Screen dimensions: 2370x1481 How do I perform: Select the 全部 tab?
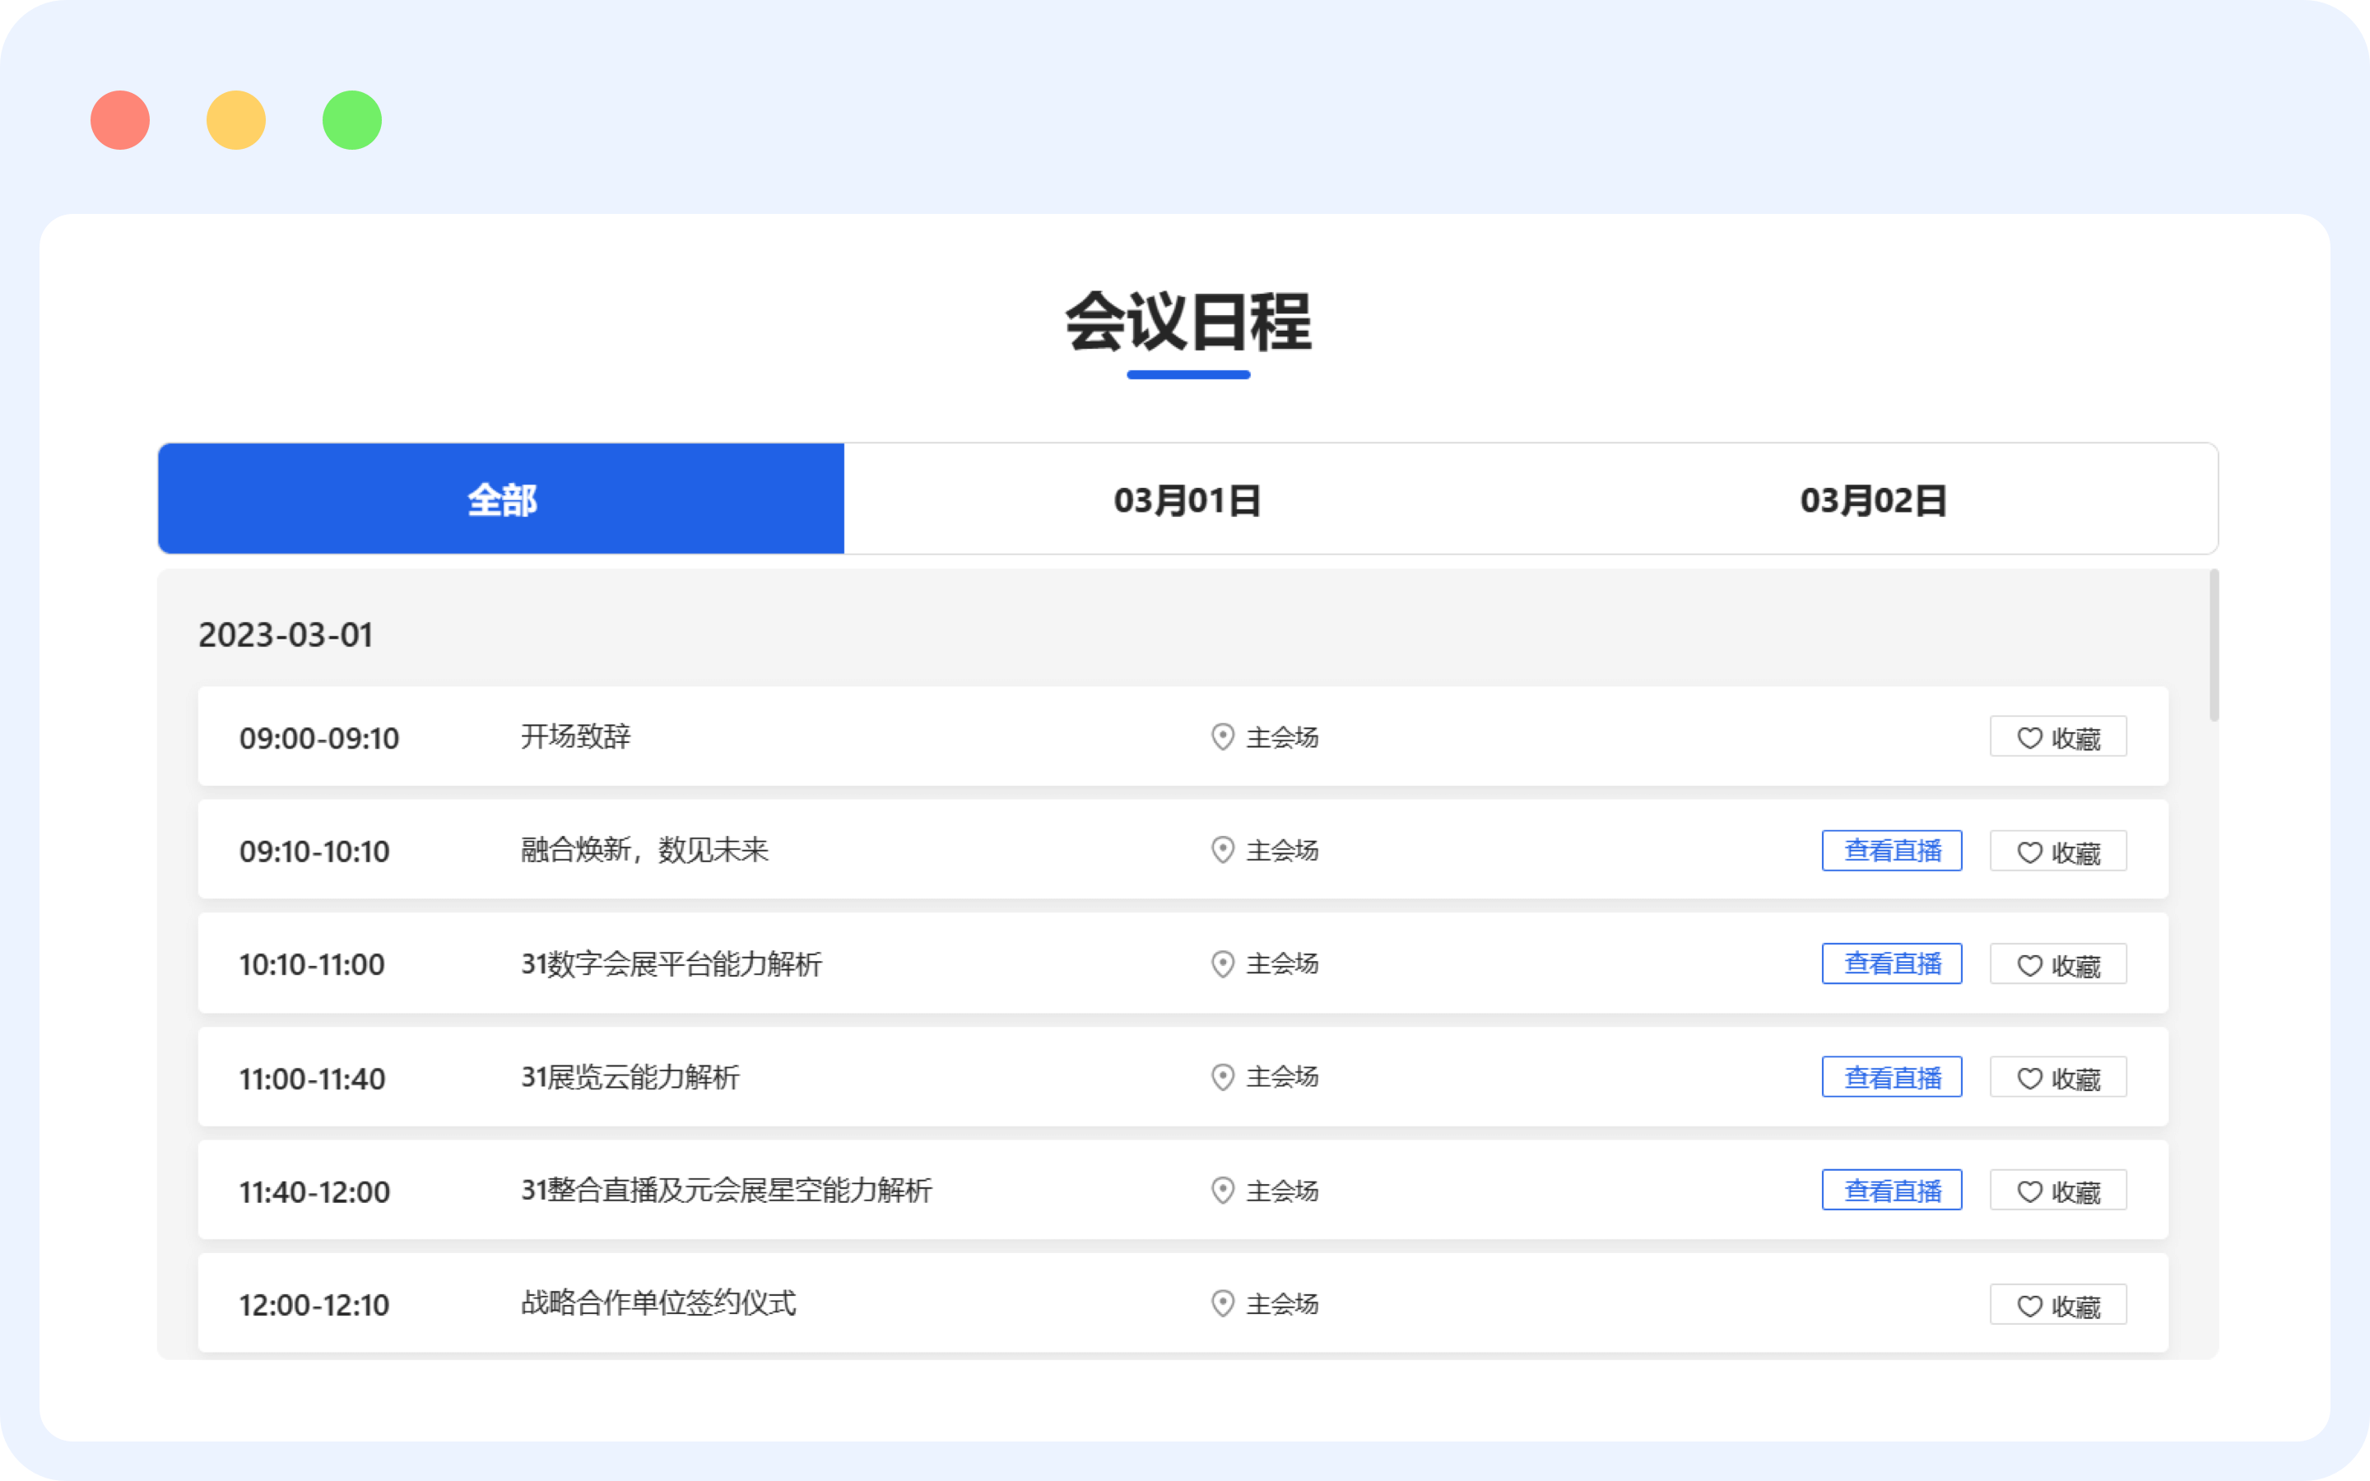click(x=501, y=499)
